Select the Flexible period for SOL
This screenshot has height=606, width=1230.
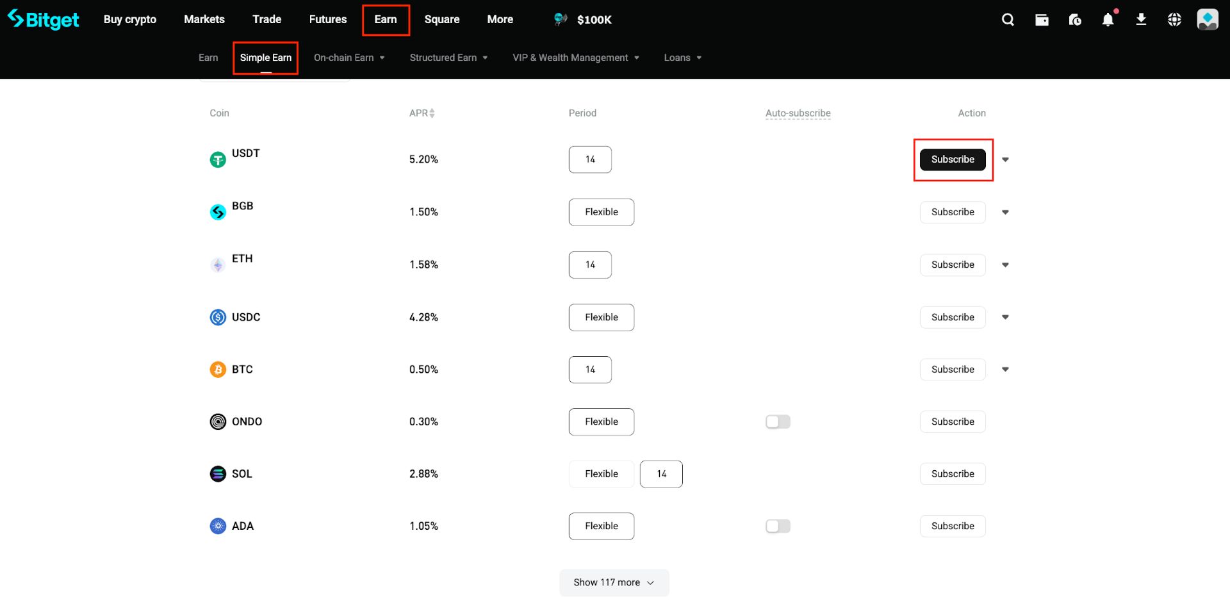point(602,474)
